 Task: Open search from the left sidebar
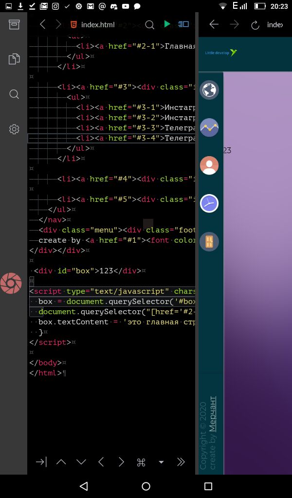coord(14,94)
